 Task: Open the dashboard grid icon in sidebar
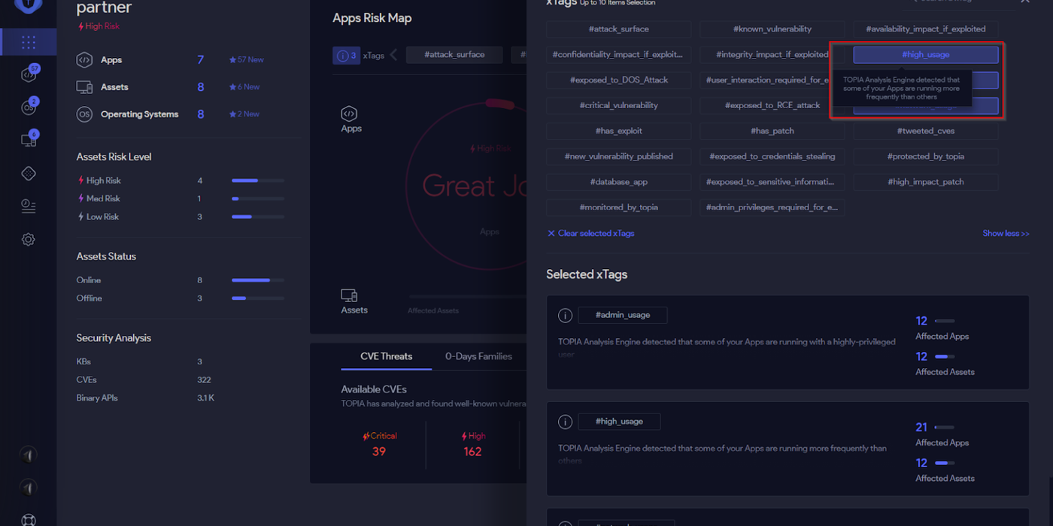(x=29, y=42)
